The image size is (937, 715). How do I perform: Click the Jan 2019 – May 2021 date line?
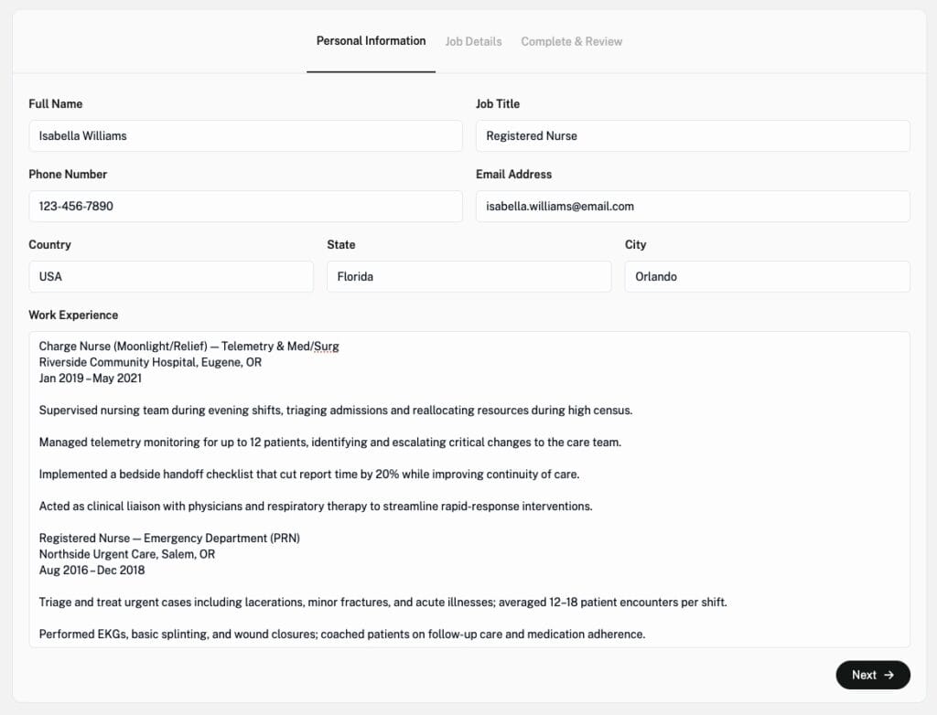pyautogui.click(x=91, y=379)
